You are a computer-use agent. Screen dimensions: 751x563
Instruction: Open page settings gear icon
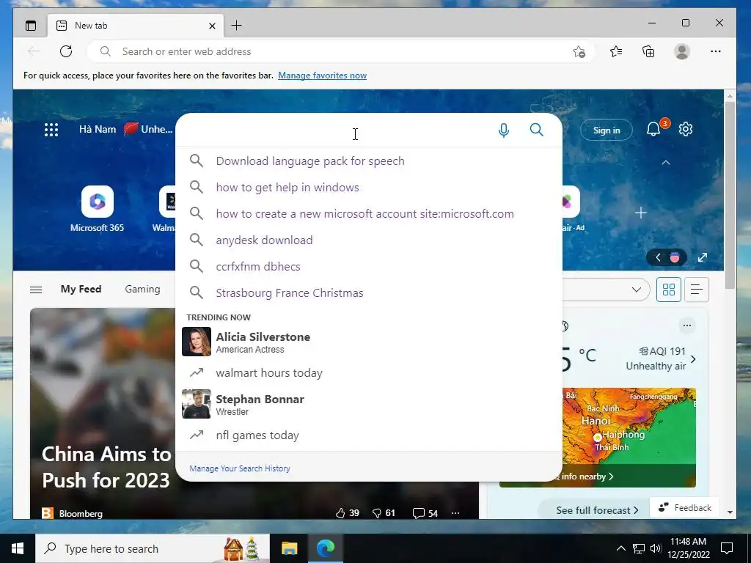(686, 129)
